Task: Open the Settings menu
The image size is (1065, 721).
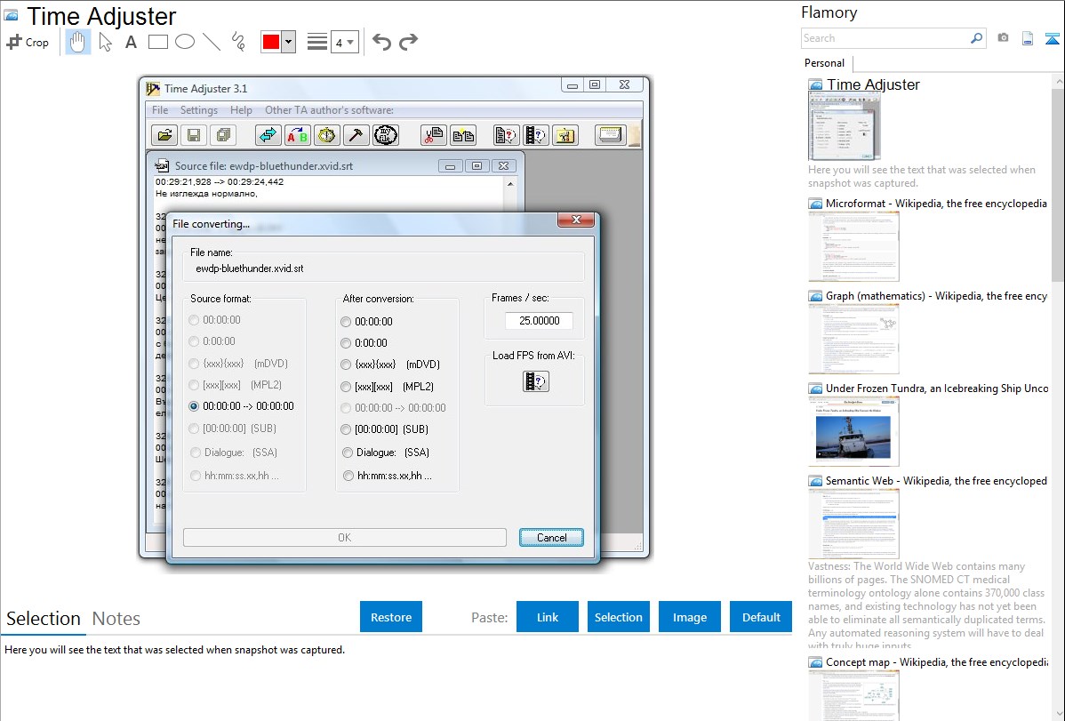Action: 199,110
